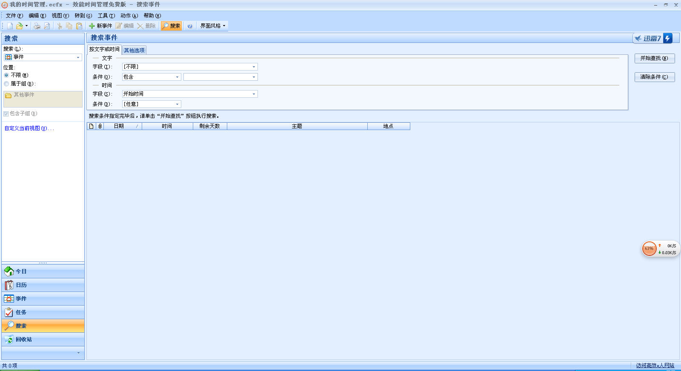Click the 清除条件 button

[x=655, y=77]
